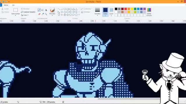Choose the Left arrow shape
Screen dimensions: 186x104
(74, 12)
